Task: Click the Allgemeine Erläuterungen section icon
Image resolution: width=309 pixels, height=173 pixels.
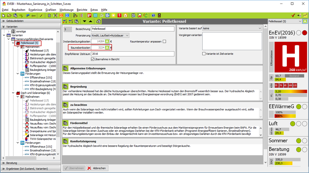Action: [x=66, y=69]
